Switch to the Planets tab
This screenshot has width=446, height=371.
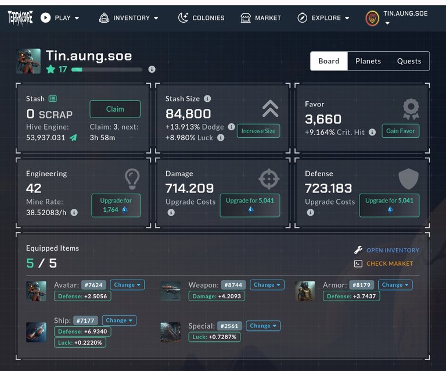[x=368, y=61]
